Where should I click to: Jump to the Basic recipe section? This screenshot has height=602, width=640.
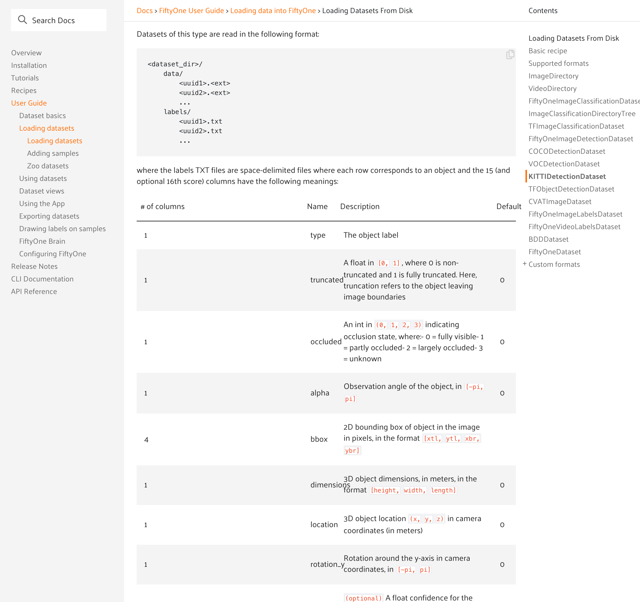548,51
